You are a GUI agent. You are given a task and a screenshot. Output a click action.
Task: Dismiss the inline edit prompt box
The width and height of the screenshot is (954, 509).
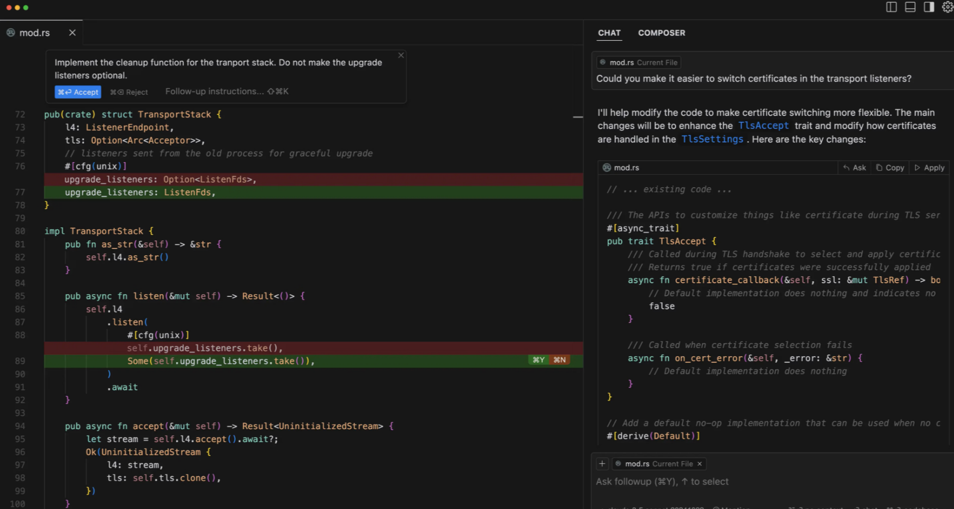pyautogui.click(x=401, y=55)
